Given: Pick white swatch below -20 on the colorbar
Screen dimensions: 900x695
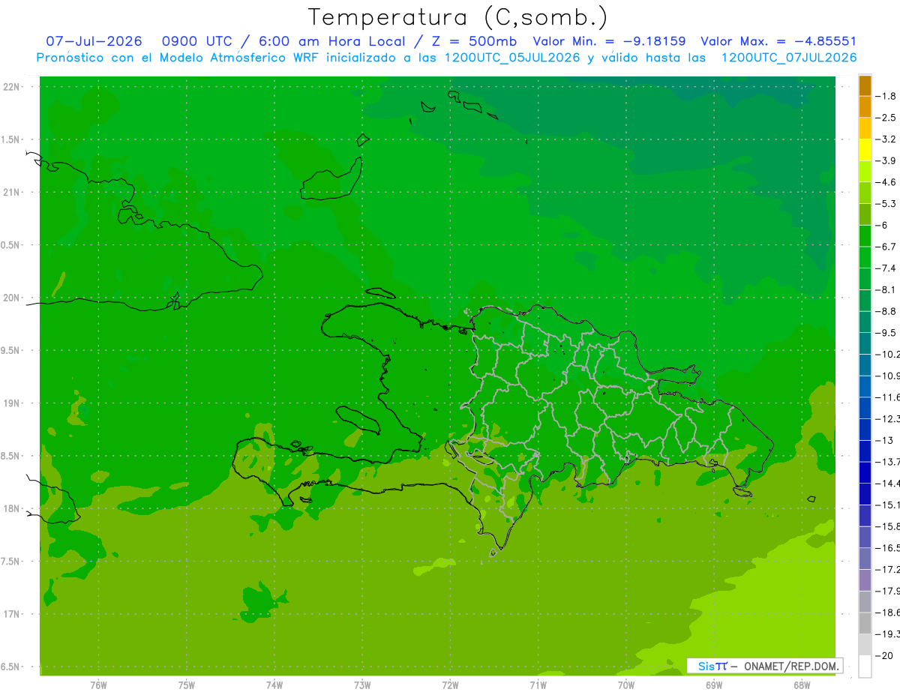Looking at the screenshot, I should tap(865, 667).
